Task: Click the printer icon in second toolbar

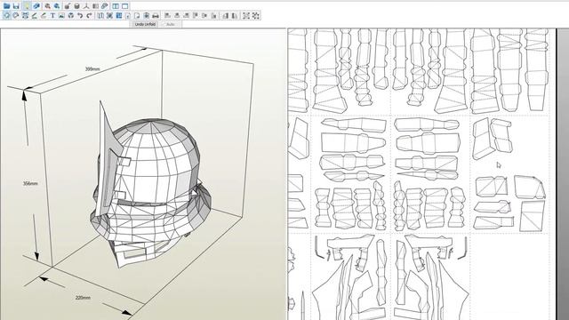Action: pos(156,16)
